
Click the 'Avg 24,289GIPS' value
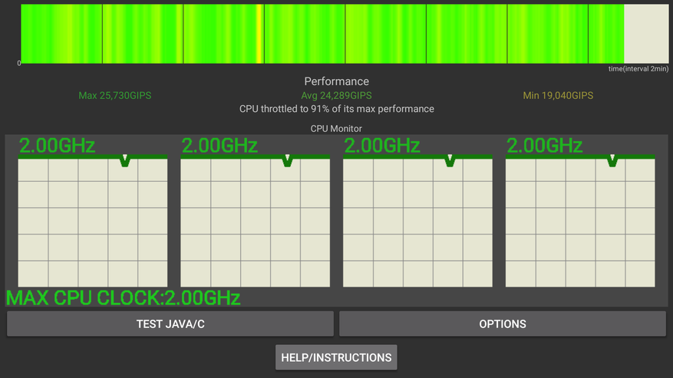336,95
